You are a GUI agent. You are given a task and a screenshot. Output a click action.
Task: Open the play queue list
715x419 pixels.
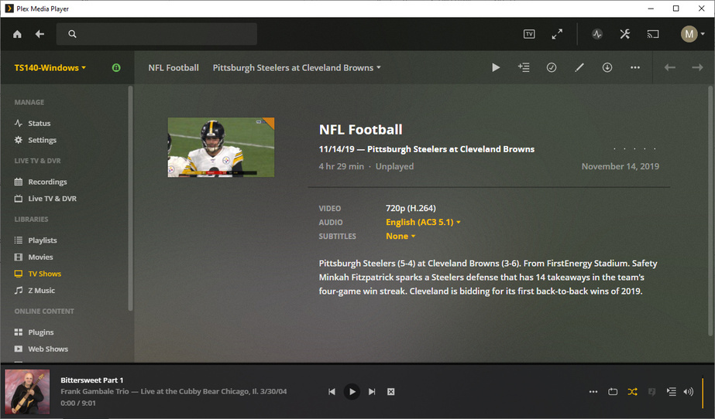(671, 392)
